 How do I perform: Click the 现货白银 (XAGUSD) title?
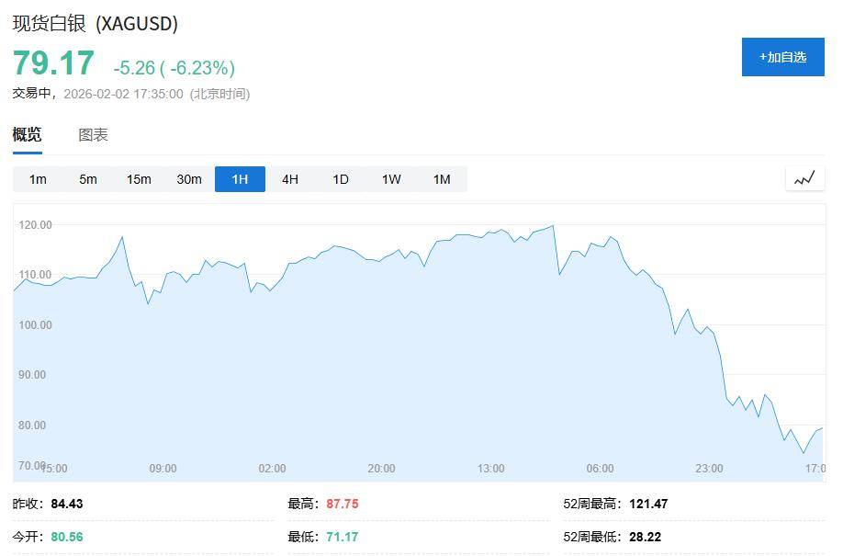(95, 24)
